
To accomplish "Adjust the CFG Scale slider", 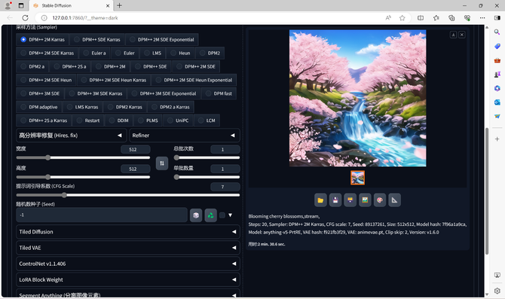I will [128, 195].
